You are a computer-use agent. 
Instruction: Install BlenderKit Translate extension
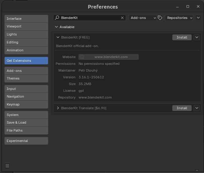[x=182, y=108]
